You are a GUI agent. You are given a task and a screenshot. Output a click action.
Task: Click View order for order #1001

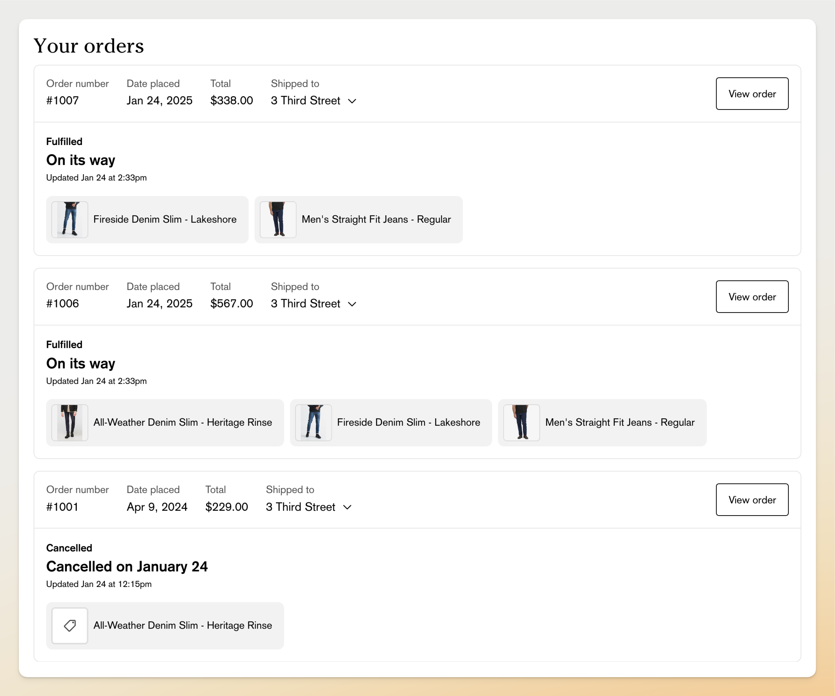pos(752,500)
